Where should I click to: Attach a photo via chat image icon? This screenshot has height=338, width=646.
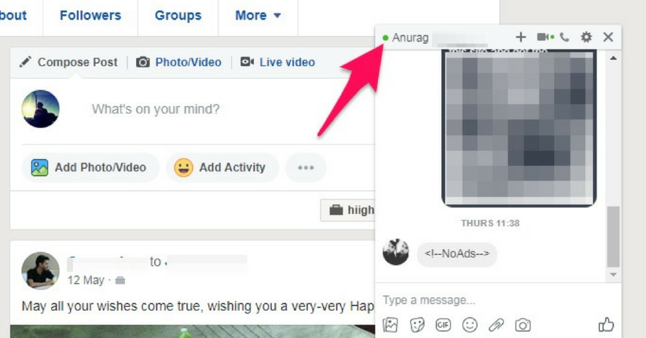coord(390,325)
